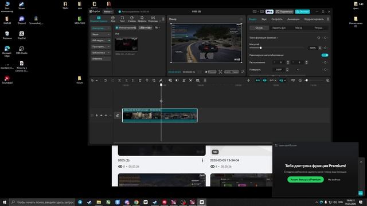Click the timeline zoom-out circle icon

click(x=300, y=80)
